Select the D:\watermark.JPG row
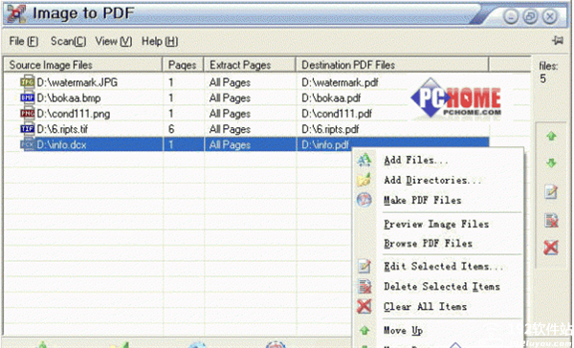574x348 pixels. pyautogui.click(x=247, y=82)
